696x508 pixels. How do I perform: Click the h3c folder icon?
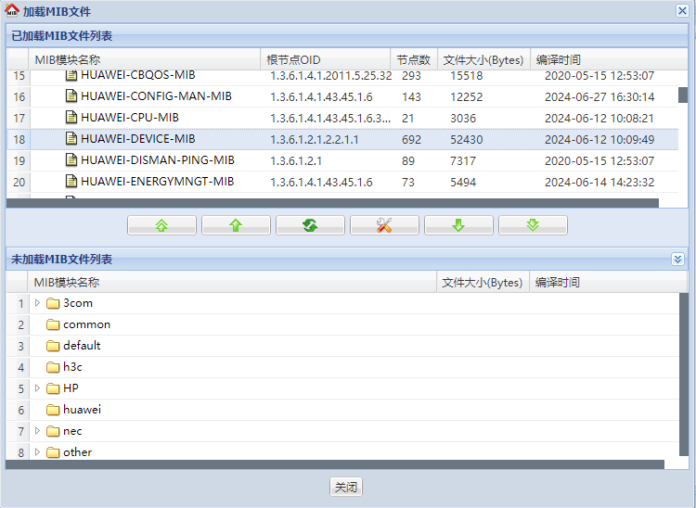click(x=53, y=367)
